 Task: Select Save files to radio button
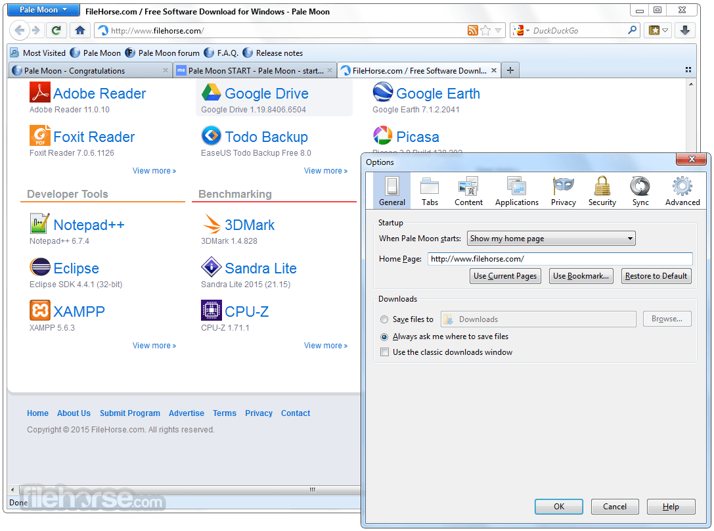384,319
